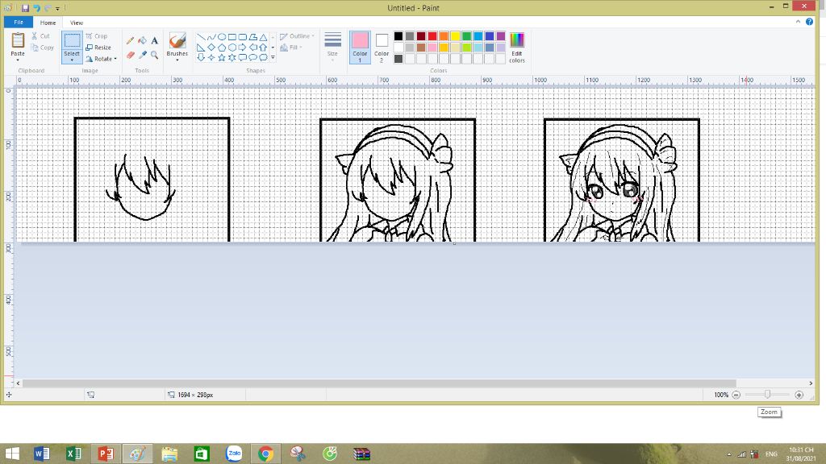The height and width of the screenshot is (464, 826).
Task: Pick the Oval shape
Action: (x=222, y=37)
